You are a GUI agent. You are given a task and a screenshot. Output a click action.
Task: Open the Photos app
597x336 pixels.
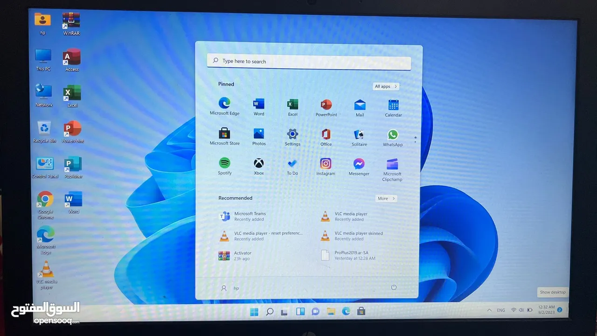[x=259, y=137]
